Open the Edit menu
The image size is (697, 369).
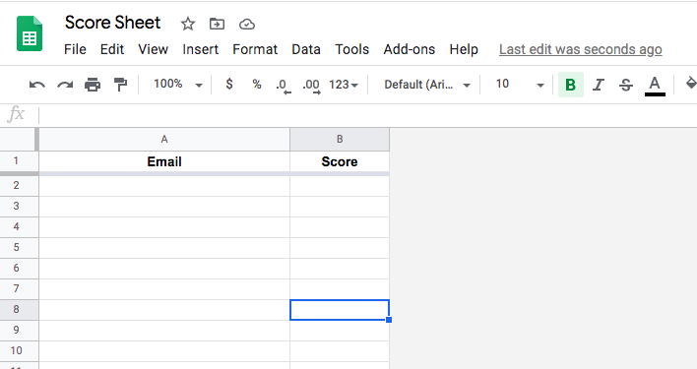point(112,49)
